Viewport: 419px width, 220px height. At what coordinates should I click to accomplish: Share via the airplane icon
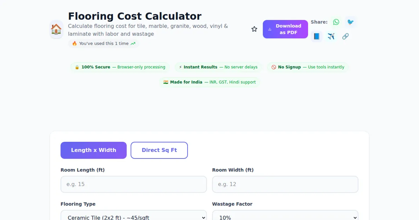331,36
